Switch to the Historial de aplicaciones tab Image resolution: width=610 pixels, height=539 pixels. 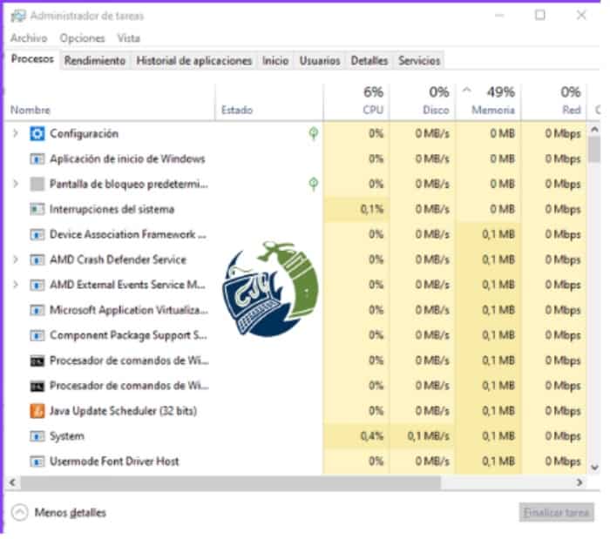[x=194, y=61]
